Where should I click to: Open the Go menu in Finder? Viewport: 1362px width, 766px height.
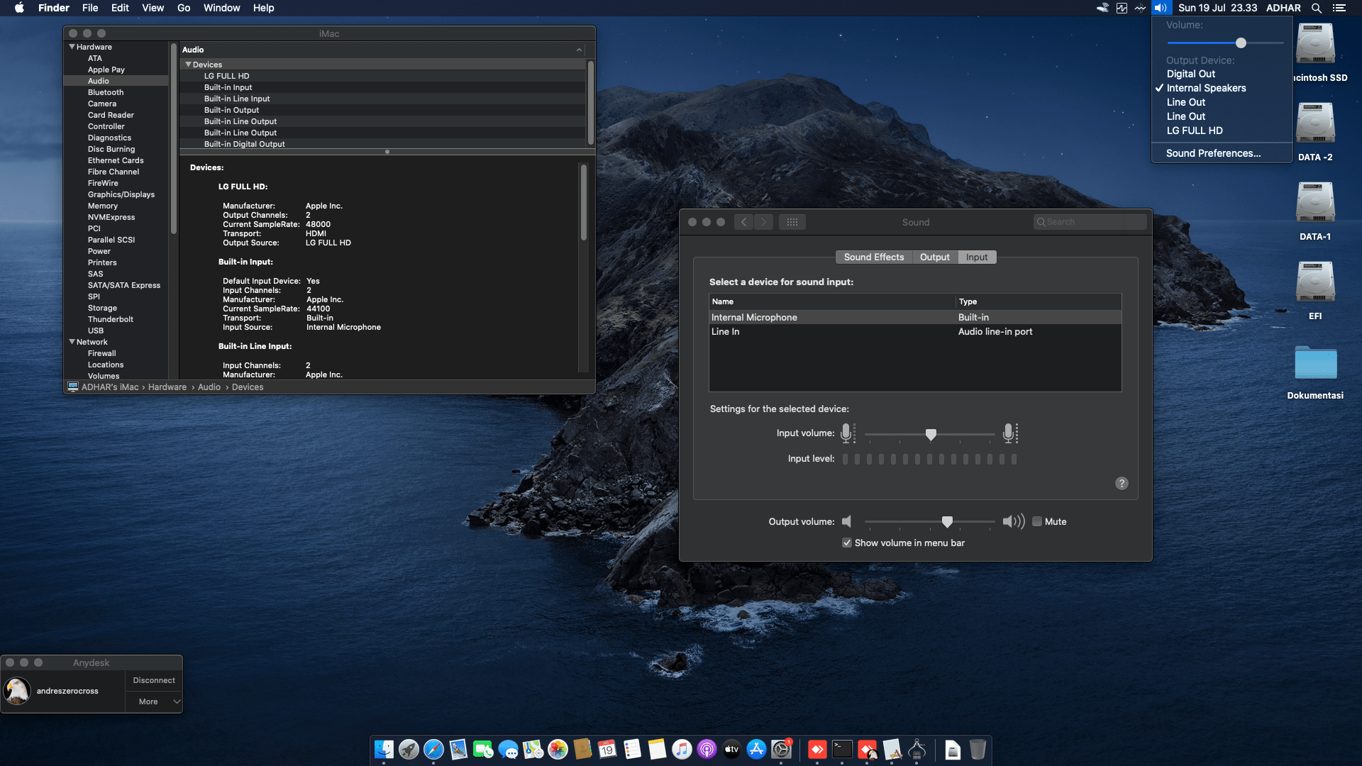click(x=183, y=8)
